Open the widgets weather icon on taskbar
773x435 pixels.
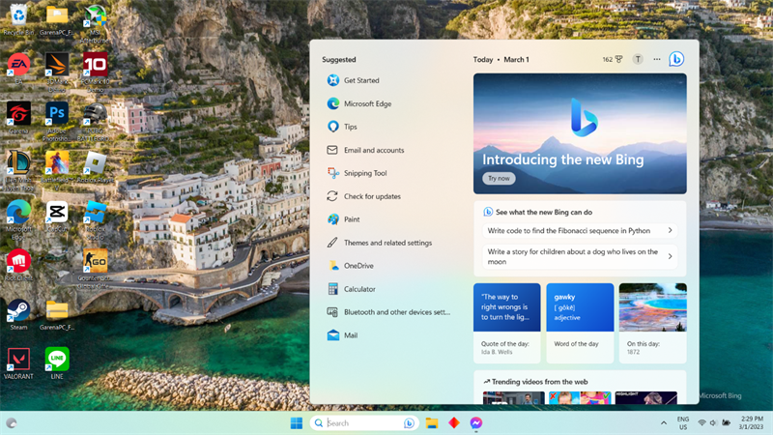(x=12, y=422)
